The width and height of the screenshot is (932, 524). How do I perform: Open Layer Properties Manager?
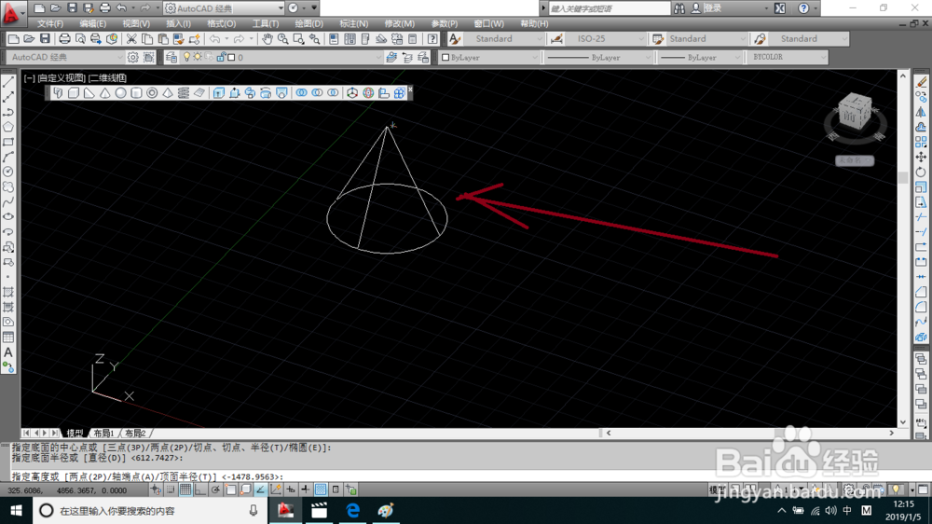coord(171,57)
